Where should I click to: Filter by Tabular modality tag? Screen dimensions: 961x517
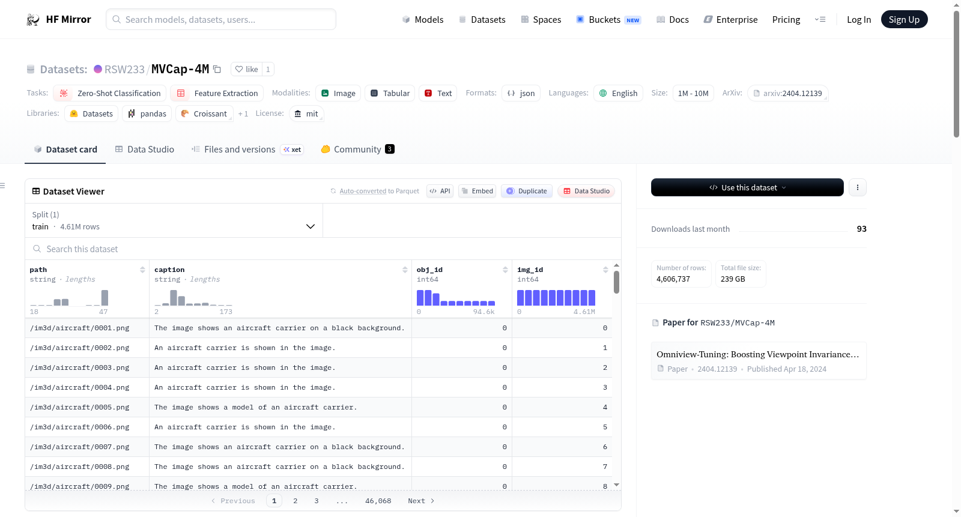390,93
